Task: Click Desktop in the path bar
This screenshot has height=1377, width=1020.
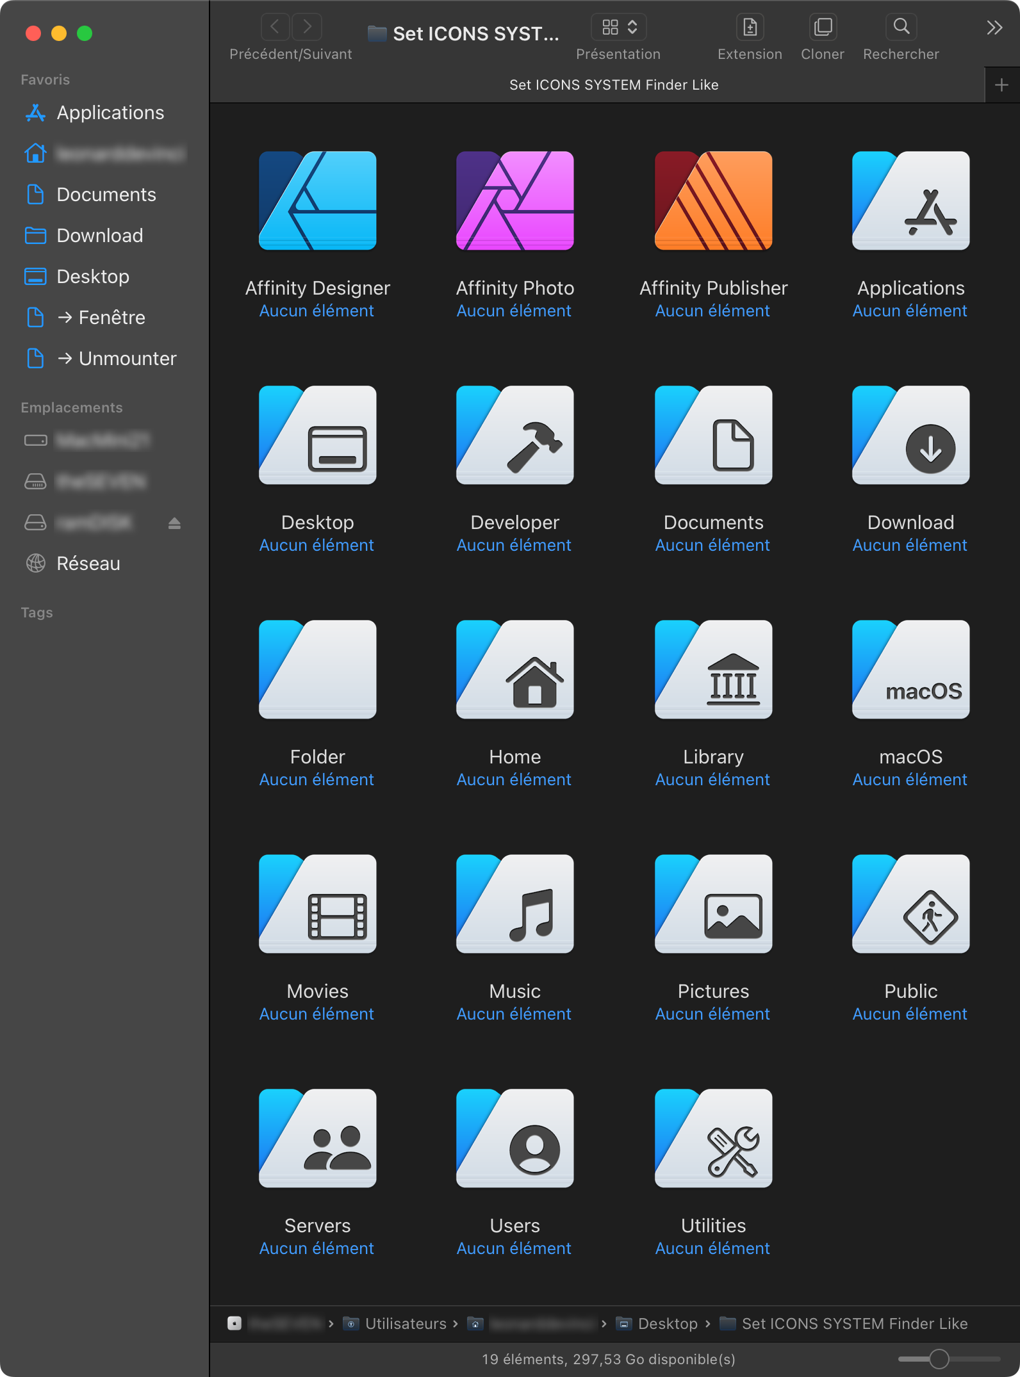Action: tap(657, 1323)
